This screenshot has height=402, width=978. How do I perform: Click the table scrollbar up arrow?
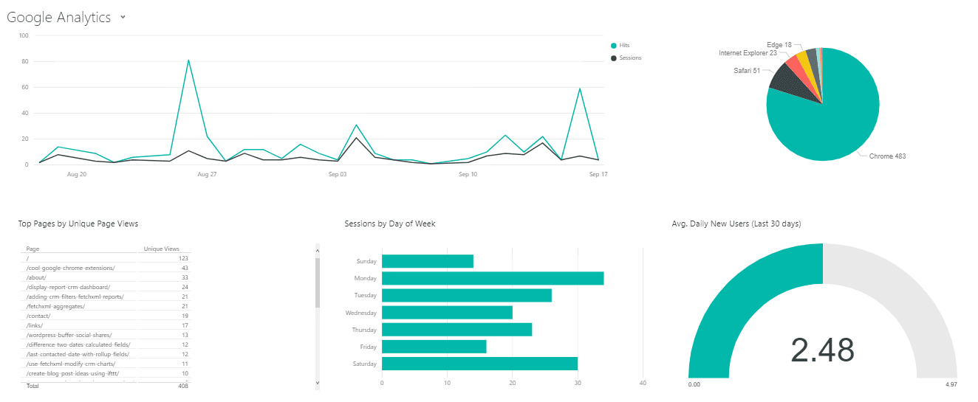tap(318, 249)
